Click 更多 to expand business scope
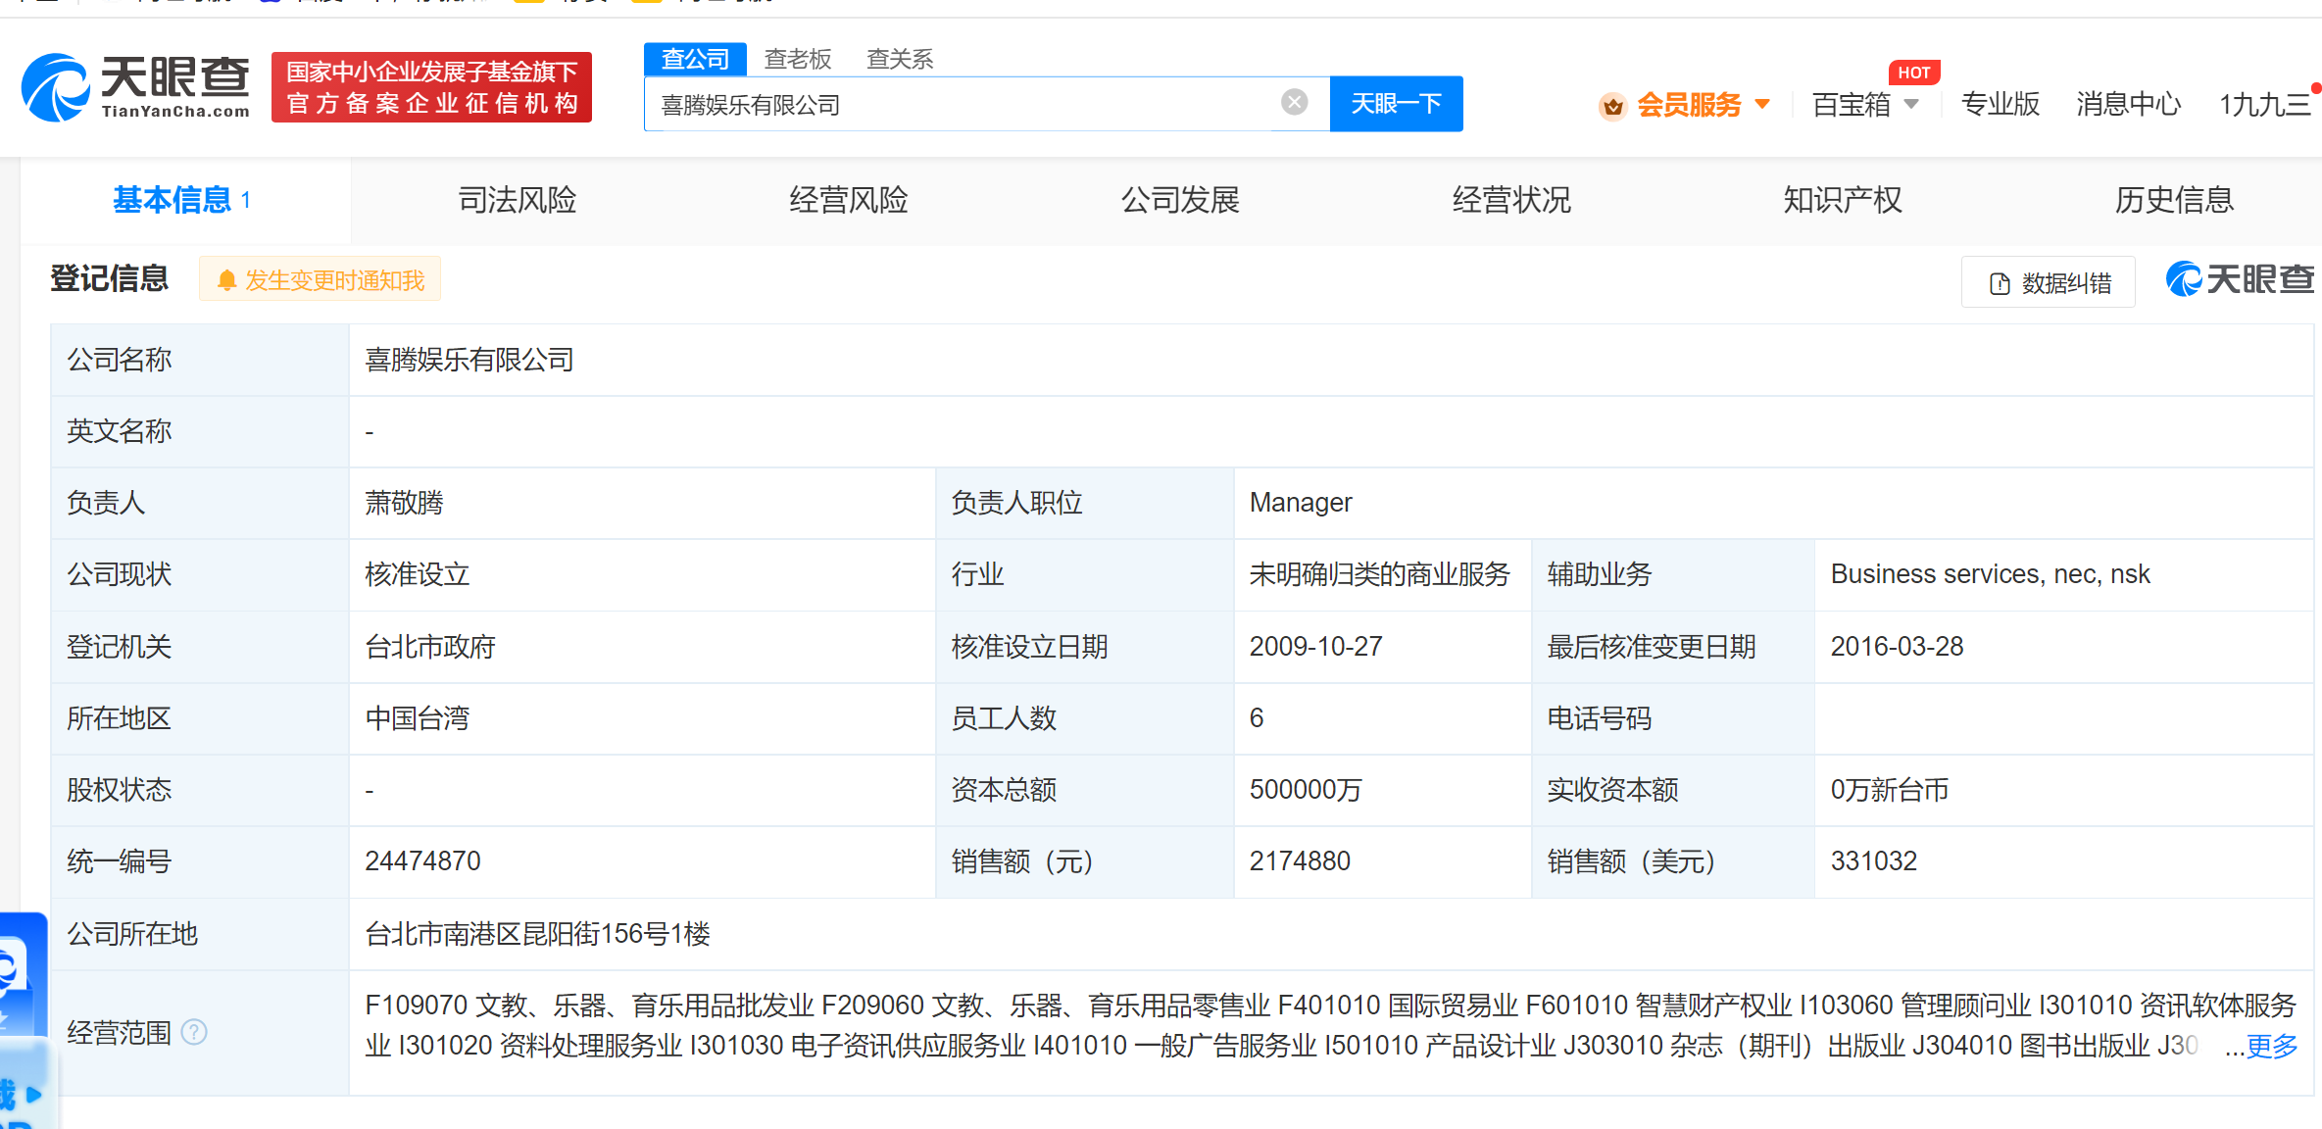The width and height of the screenshot is (2322, 1129). click(2272, 1047)
